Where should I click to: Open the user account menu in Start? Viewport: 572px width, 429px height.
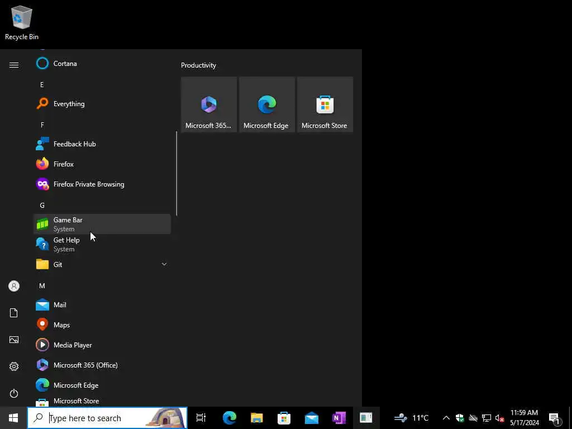pos(14,286)
